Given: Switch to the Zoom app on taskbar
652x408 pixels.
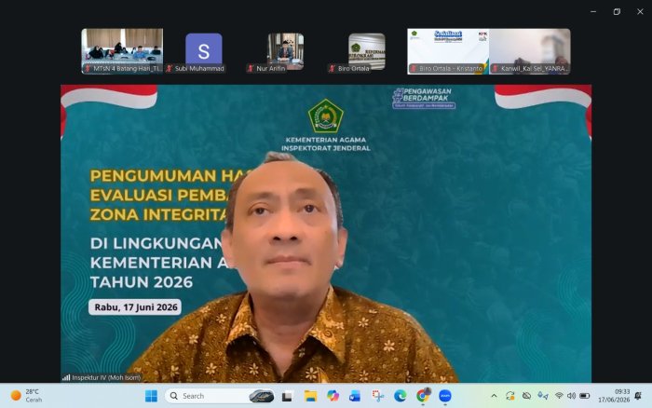Looking at the screenshot, I should pyautogui.click(x=445, y=396).
